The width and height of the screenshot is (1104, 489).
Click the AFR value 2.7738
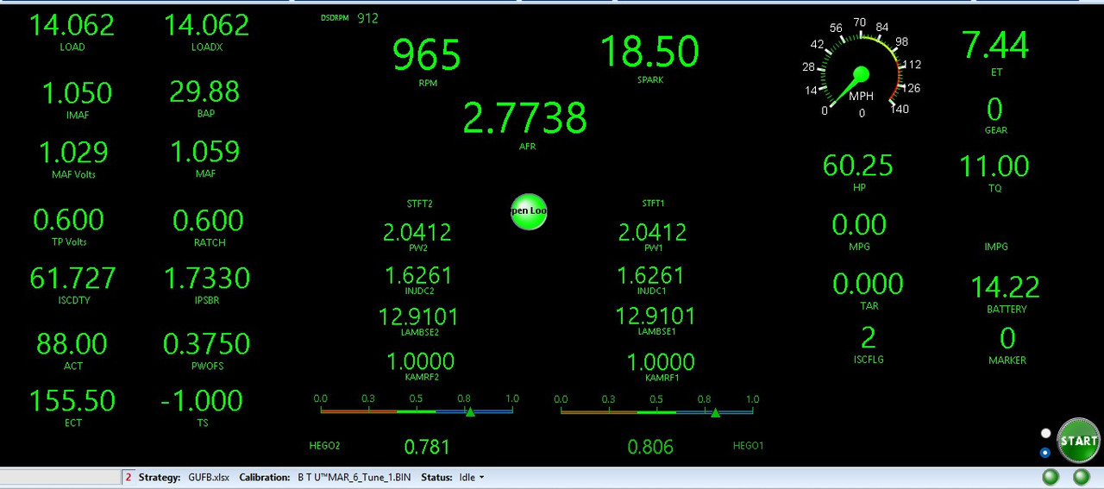[x=525, y=118]
